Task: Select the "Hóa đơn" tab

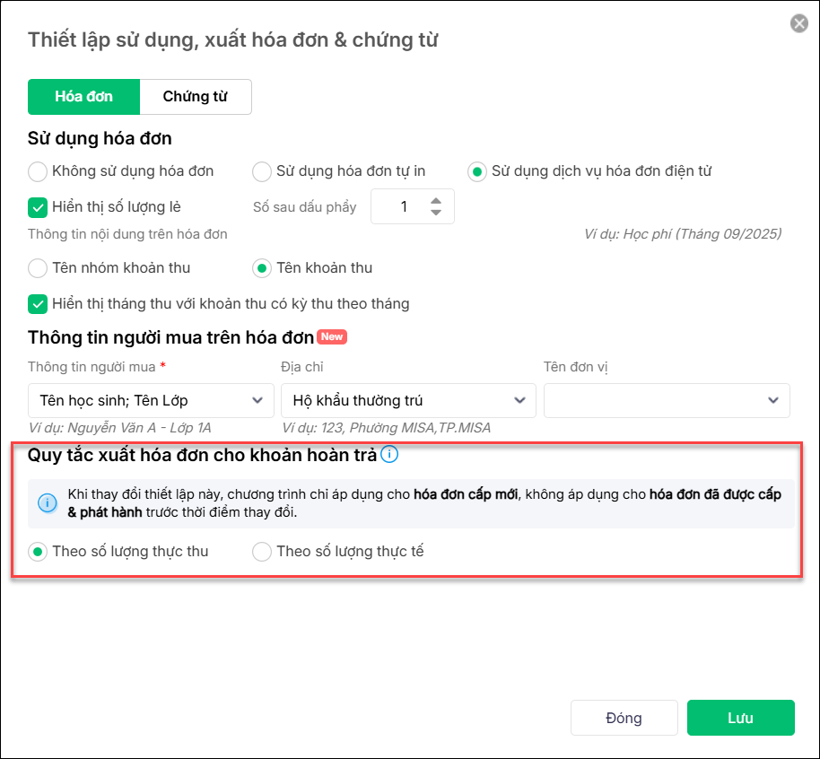Action: coord(83,97)
